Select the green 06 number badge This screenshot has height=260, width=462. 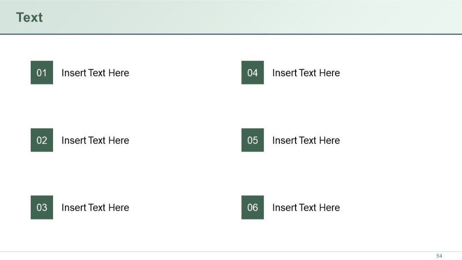(x=252, y=207)
